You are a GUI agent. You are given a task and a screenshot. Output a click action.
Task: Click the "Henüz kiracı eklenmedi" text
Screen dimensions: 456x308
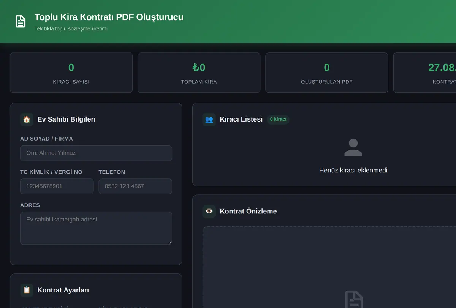(353, 170)
